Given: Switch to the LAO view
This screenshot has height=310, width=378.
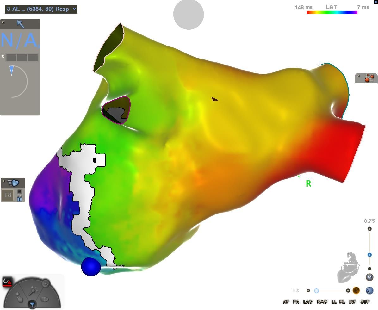Looking at the screenshot, I should point(307,302).
